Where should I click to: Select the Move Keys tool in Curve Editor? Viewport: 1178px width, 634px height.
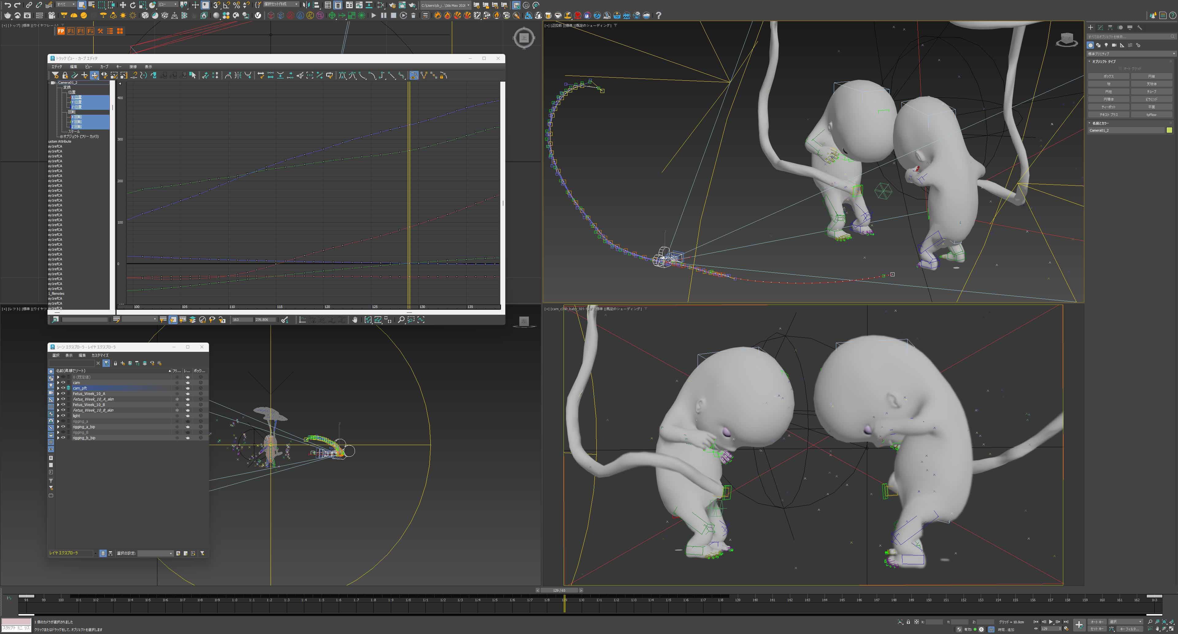click(94, 75)
